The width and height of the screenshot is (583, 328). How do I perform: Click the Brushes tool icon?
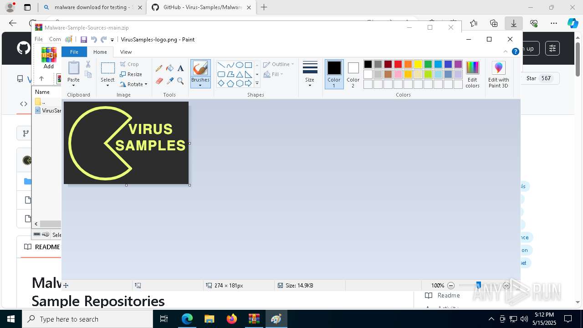click(200, 69)
